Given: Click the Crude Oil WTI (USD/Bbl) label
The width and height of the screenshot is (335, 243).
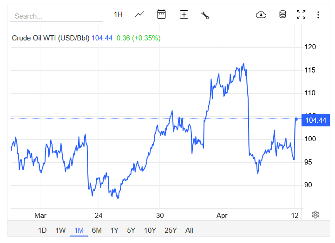Looking at the screenshot, I should point(51,38).
